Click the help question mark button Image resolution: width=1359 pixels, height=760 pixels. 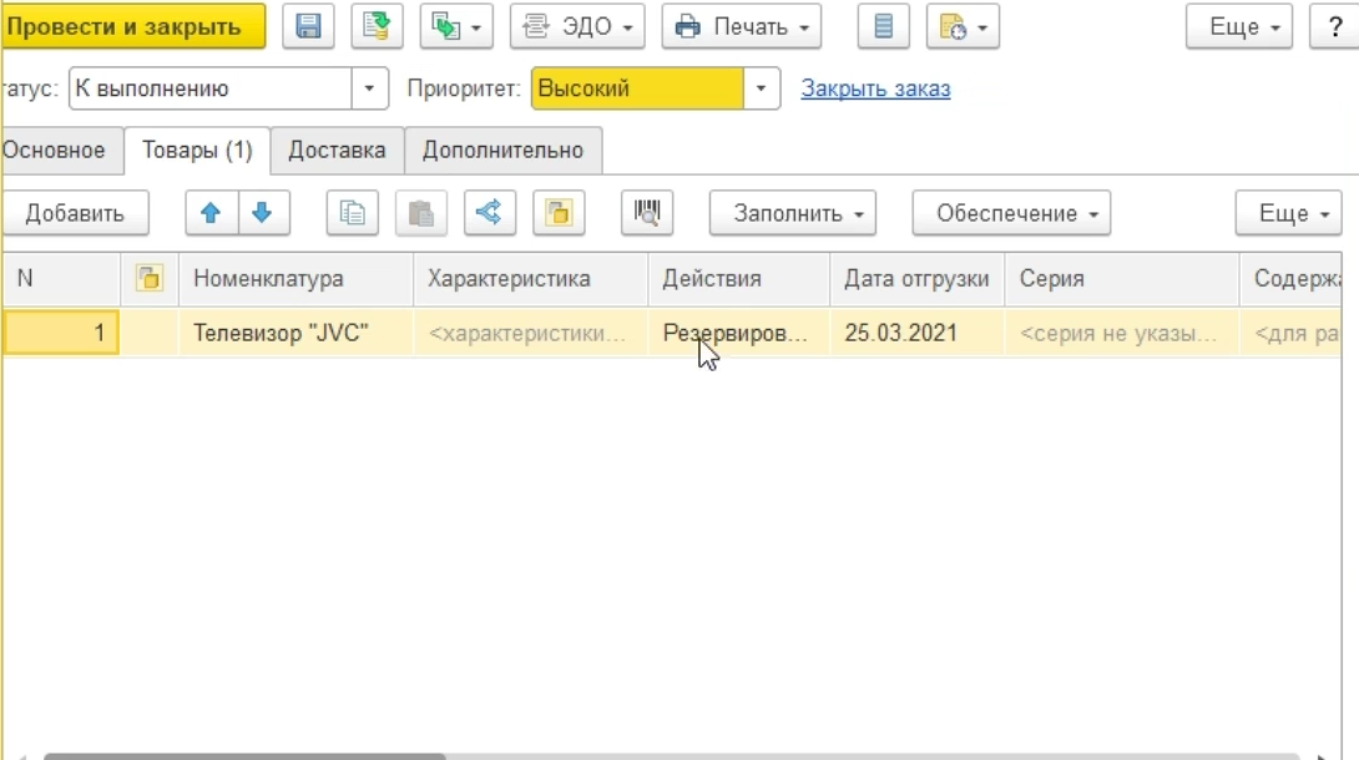(1335, 26)
